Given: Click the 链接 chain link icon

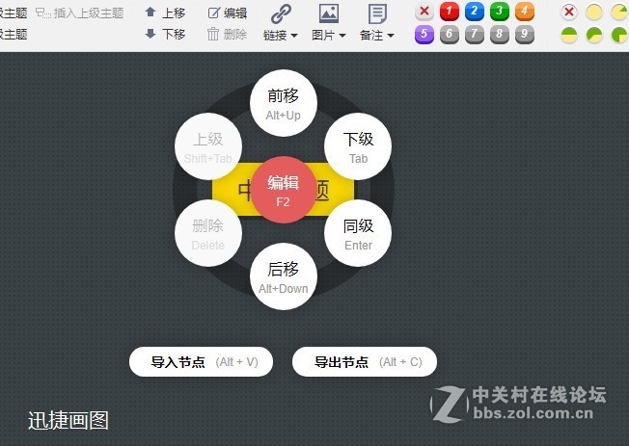Looking at the screenshot, I should (x=281, y=14).
